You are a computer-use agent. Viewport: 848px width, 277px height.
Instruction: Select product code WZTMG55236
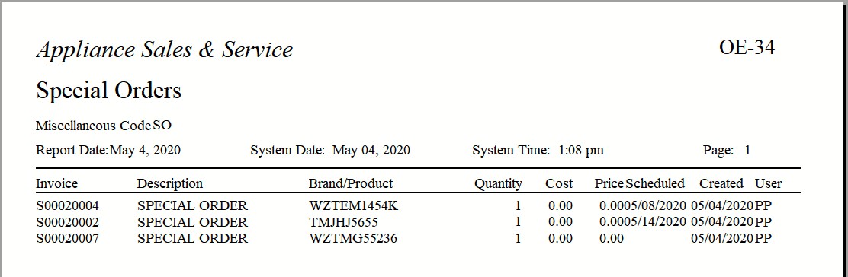(x=353, y=238)
